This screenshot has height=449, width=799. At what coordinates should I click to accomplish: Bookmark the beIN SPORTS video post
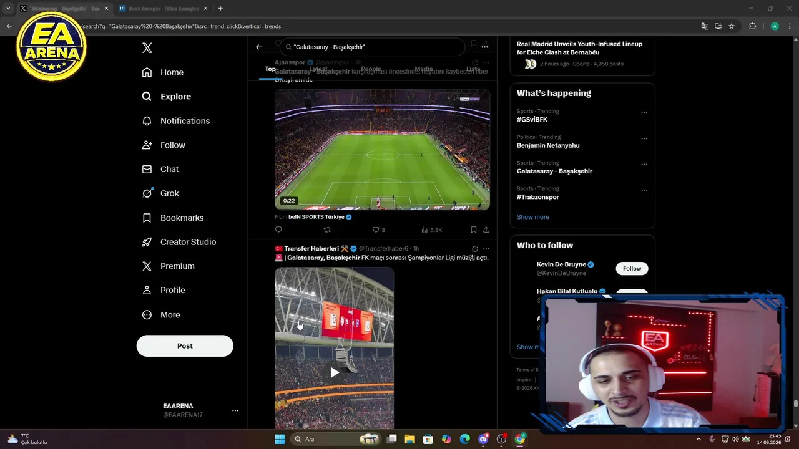point(474,229)
